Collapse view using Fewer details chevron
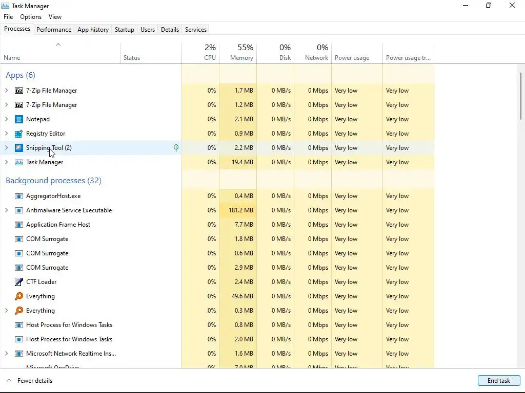 (x=9, y=380)
